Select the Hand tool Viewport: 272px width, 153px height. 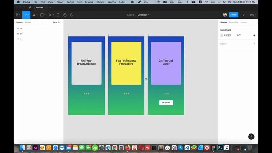[65, 15]
